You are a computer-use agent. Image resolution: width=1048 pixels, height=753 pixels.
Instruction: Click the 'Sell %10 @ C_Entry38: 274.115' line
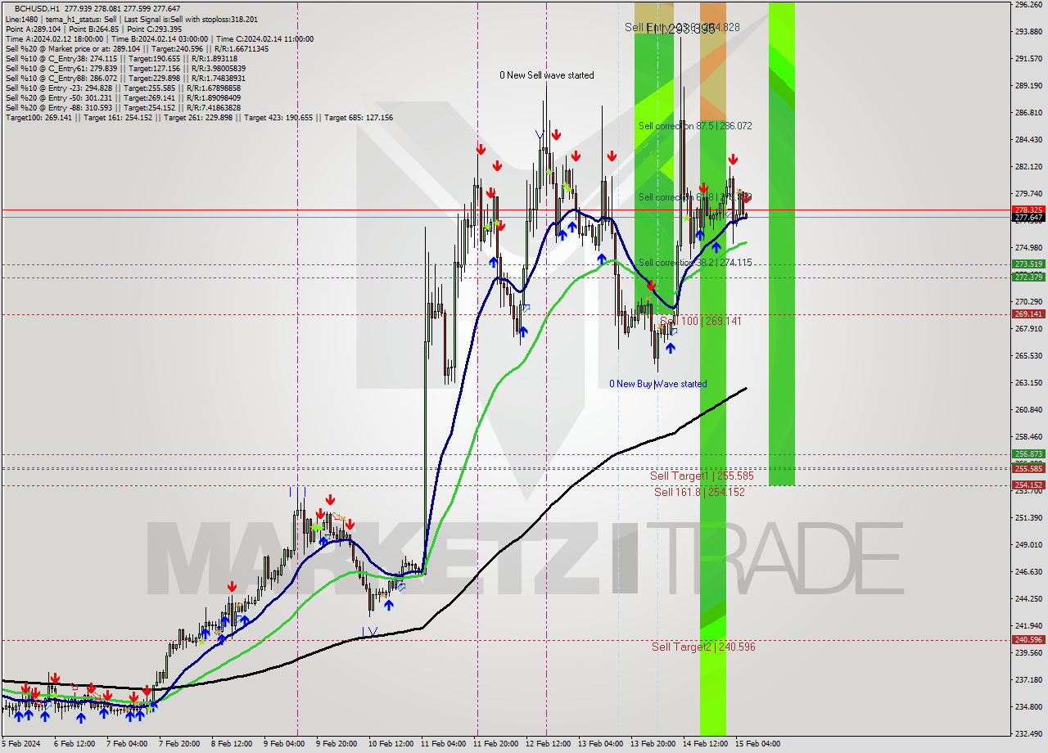click(121, 58)
